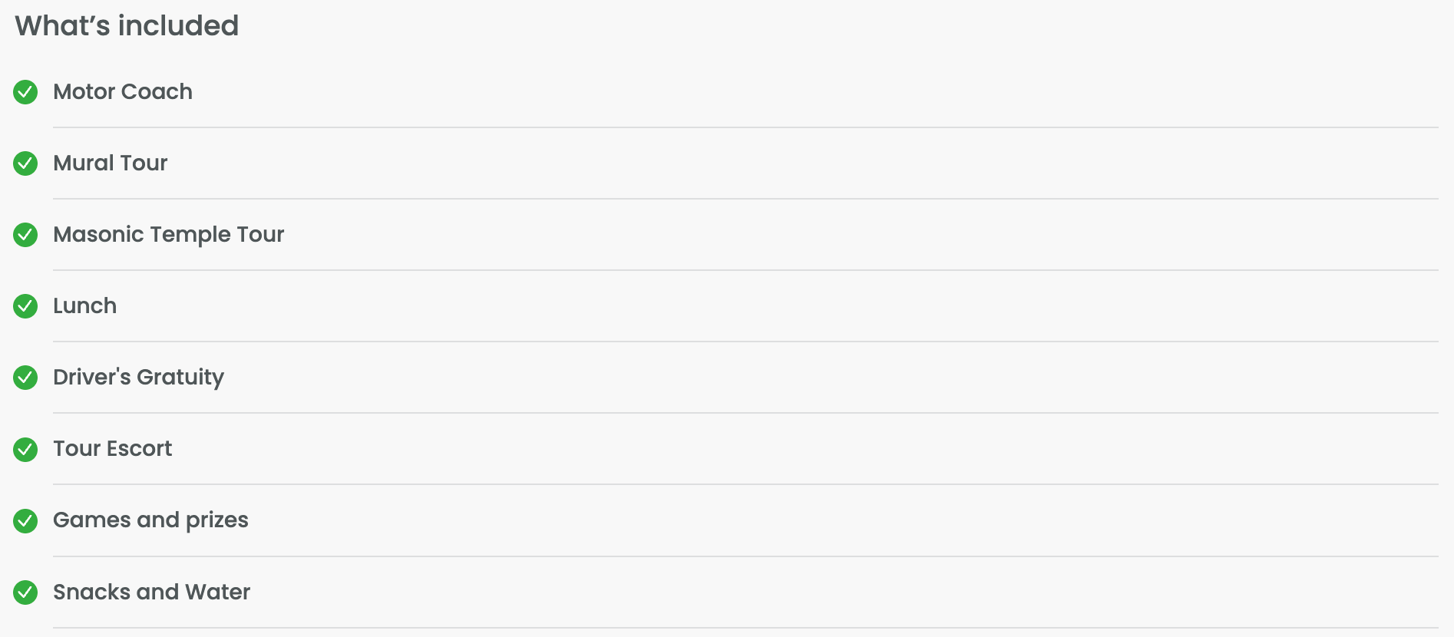This screenshot has height=637, width=1454.
Task: Click the Snacks and Water label
Action: 152,592
